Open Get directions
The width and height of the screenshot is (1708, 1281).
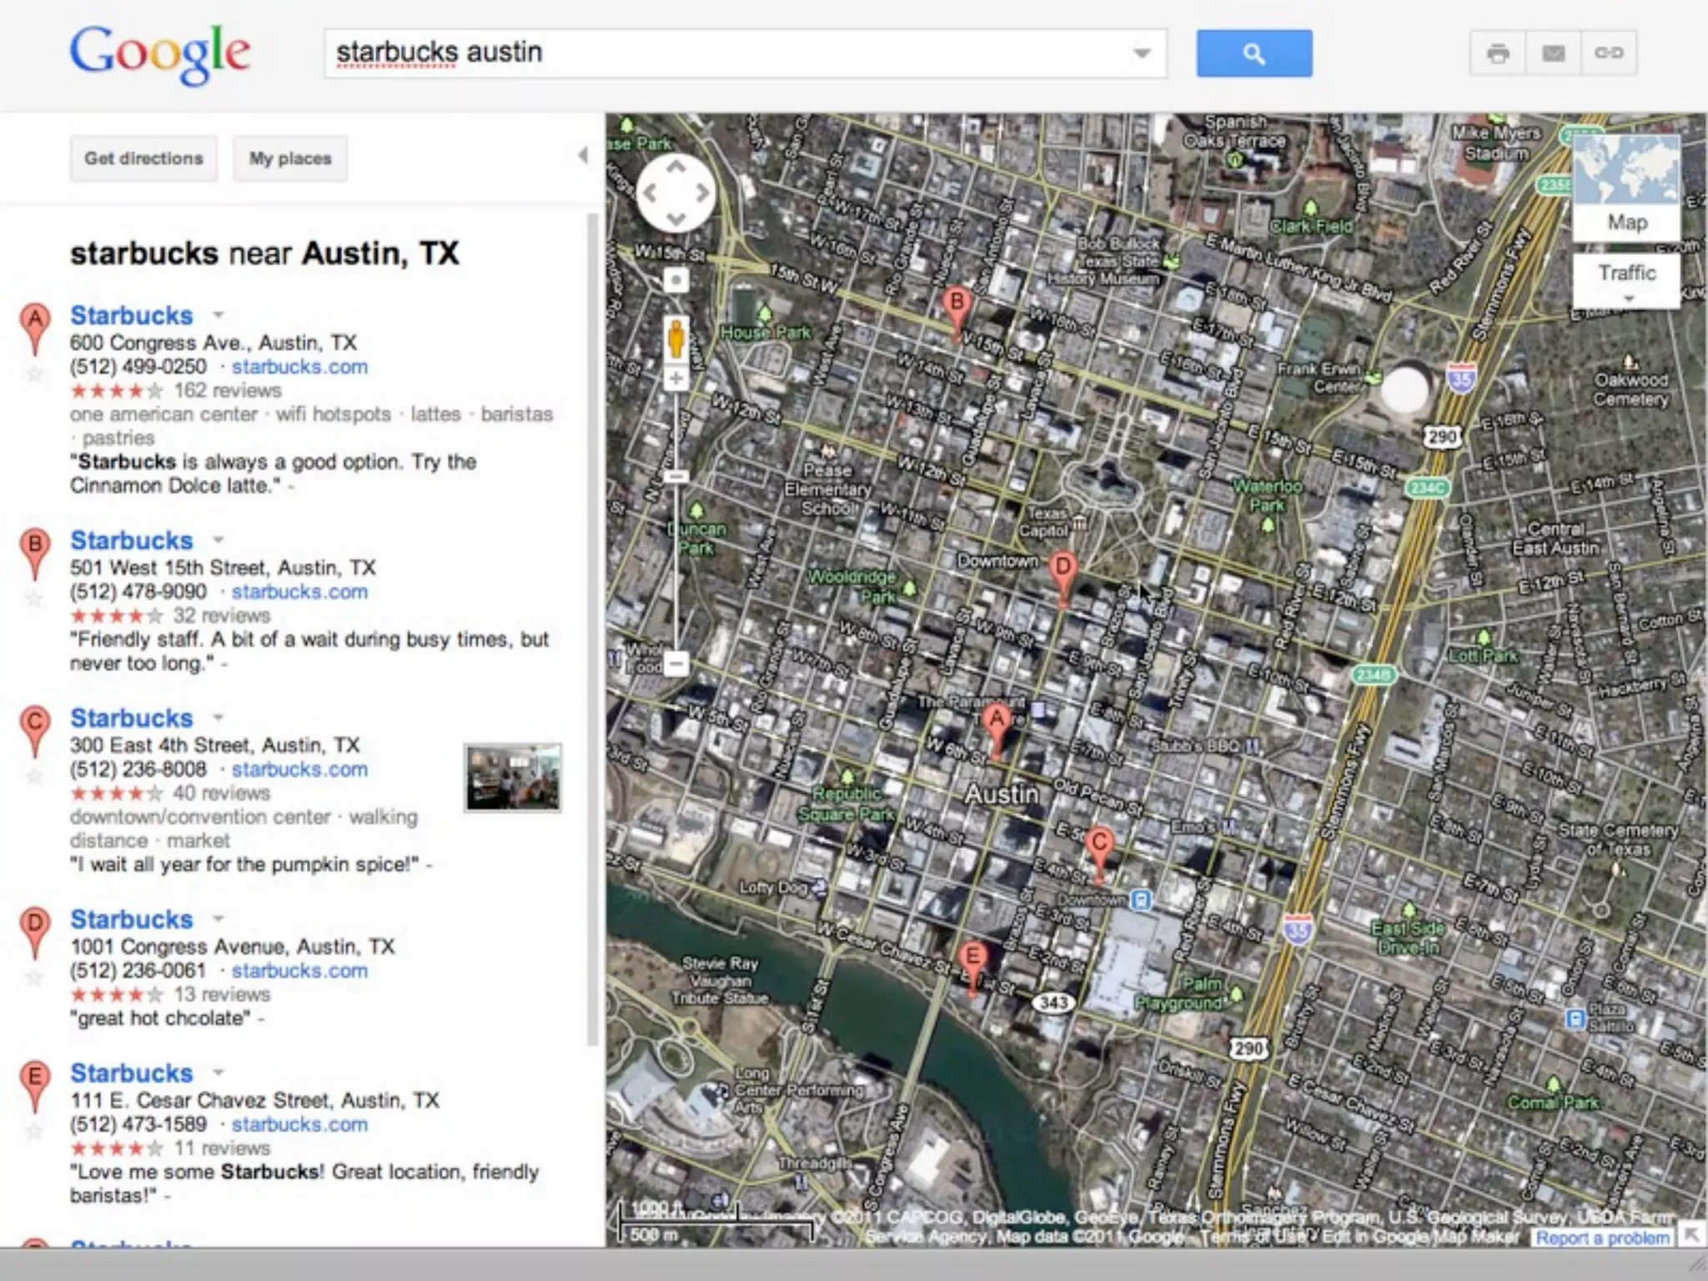pos(143,158)
